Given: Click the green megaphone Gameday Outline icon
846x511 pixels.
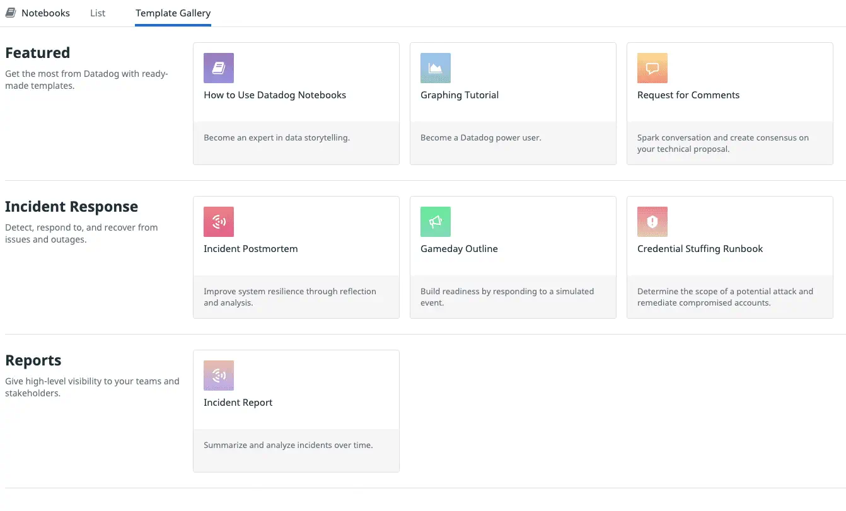Looking at the screenshot, I should tap(436, 222).
